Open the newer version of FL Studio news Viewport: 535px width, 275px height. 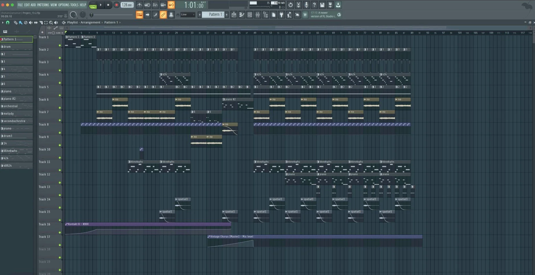[326, 15]
